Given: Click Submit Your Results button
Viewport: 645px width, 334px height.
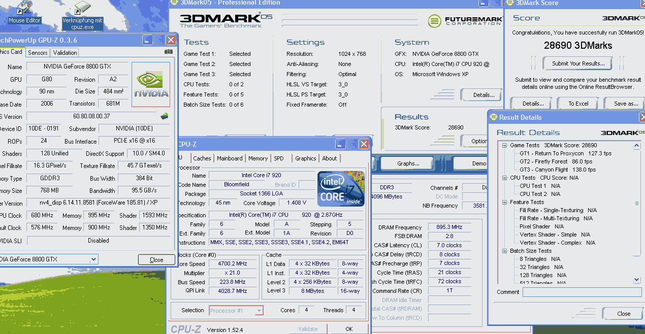Looking at the screenshot, I should 578,63.
